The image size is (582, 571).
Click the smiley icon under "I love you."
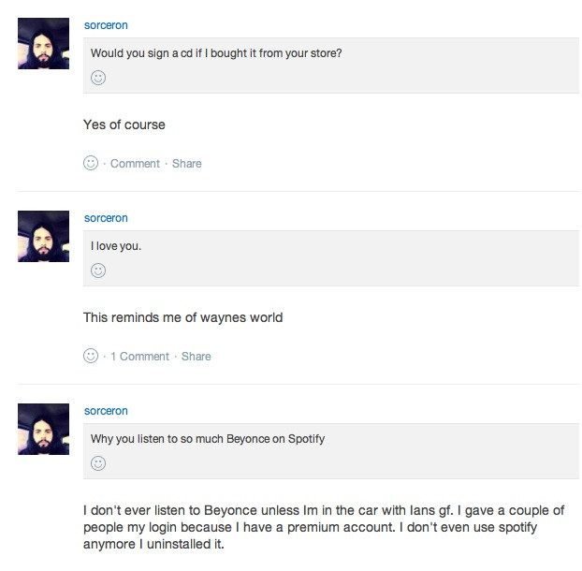click(98, 271)
